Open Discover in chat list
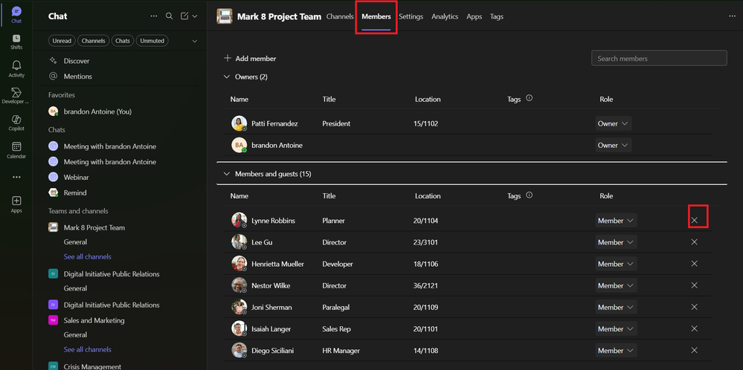The height and width of the screenshot is (370, 743). [77, 61]
